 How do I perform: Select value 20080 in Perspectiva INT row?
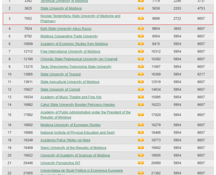(156, 163)
